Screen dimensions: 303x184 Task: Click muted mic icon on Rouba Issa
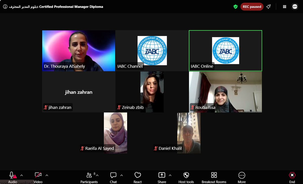pos(193,107)
